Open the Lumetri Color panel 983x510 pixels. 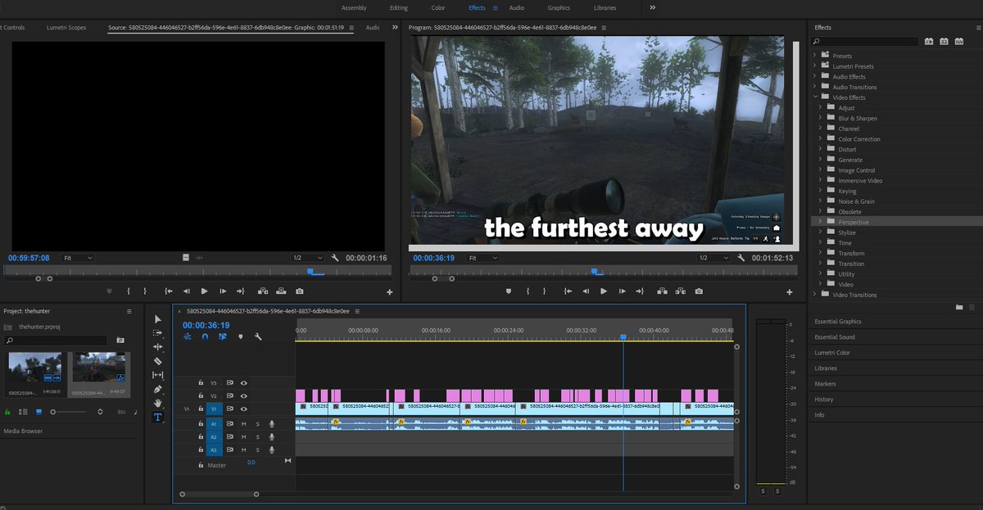pos(832,353)
